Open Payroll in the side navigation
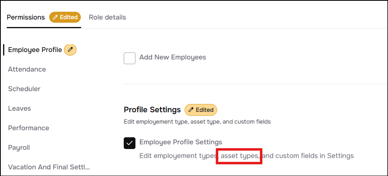The width and height of the screenshot is (388, 176). click(19, 147)
